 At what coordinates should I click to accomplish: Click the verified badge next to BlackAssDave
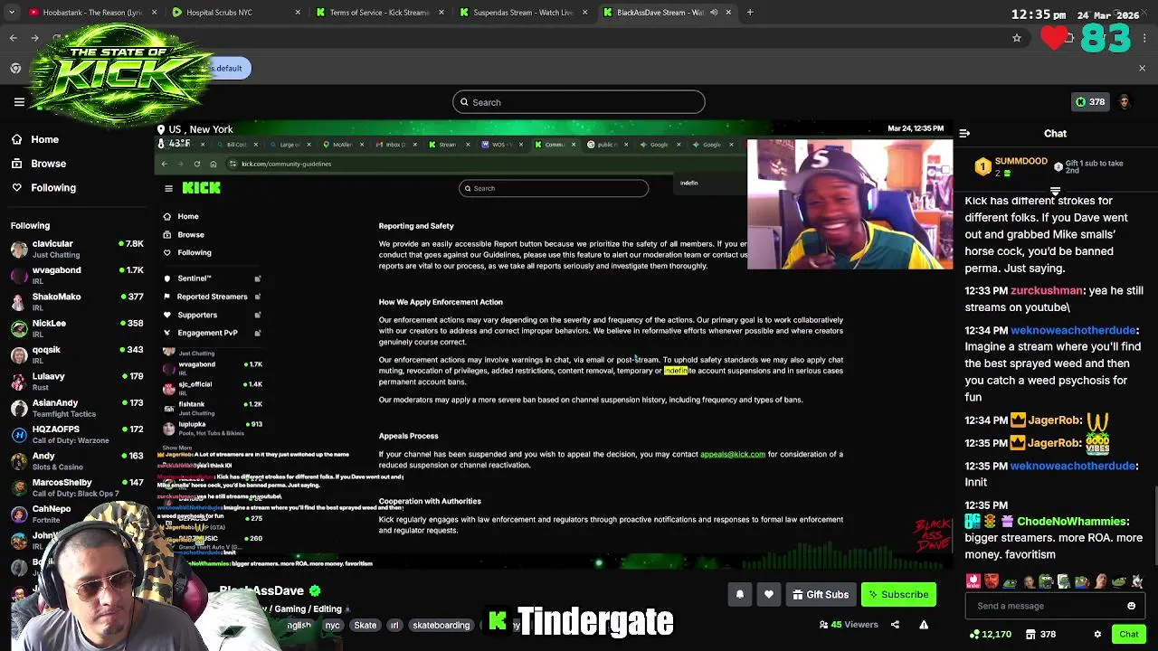tap(315, 590)
